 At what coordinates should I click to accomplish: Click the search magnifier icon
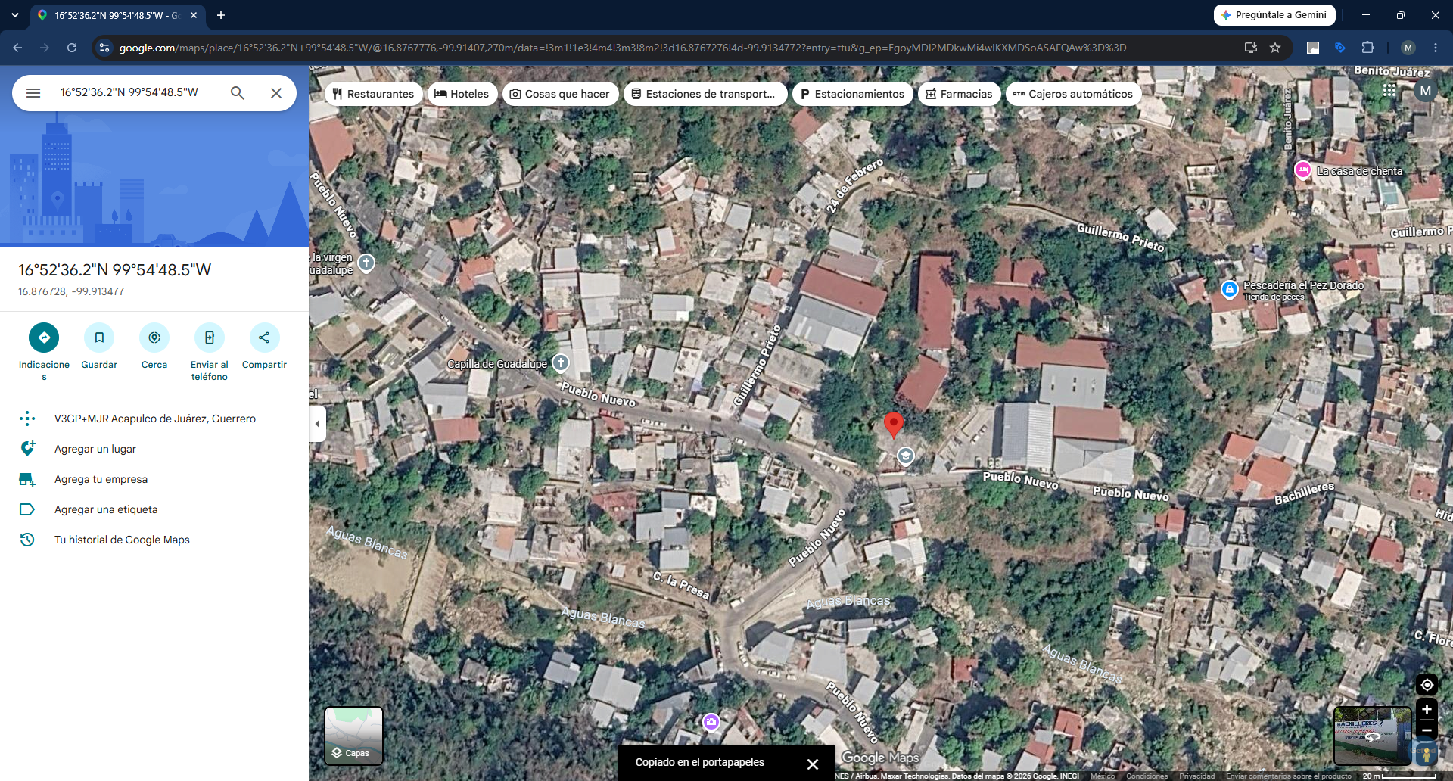(x=238, y=93)
